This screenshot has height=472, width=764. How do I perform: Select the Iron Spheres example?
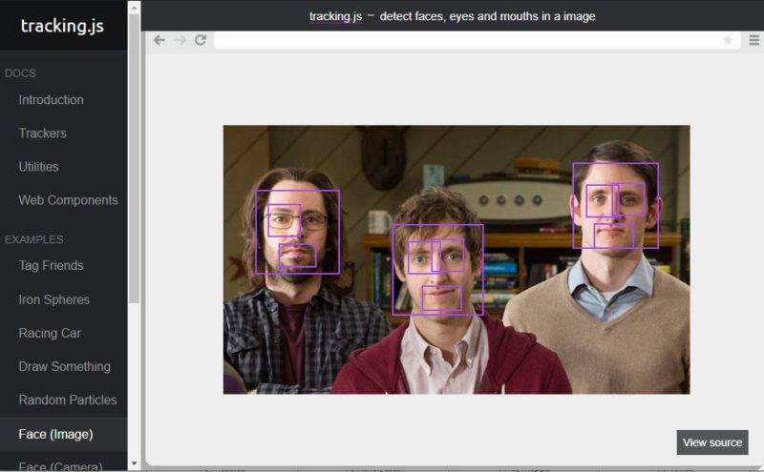[x=53, y=299]
